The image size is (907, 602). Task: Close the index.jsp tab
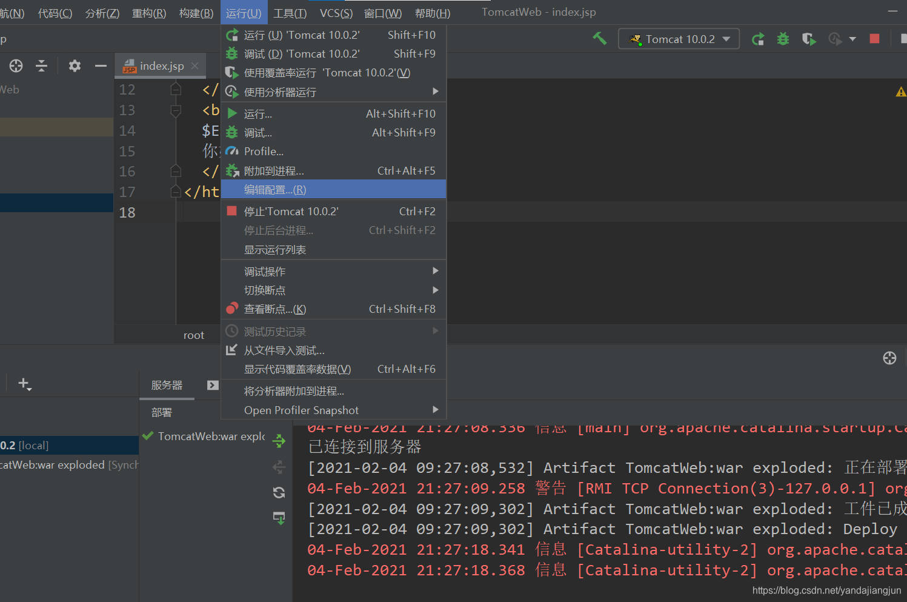point(194,65)
